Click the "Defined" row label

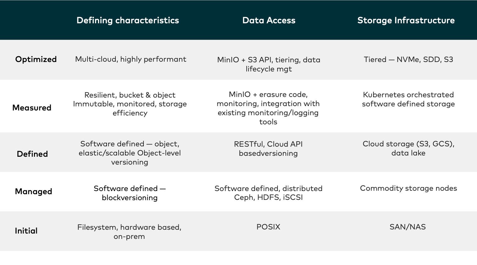pyautogui.click(x=32, y=154)
